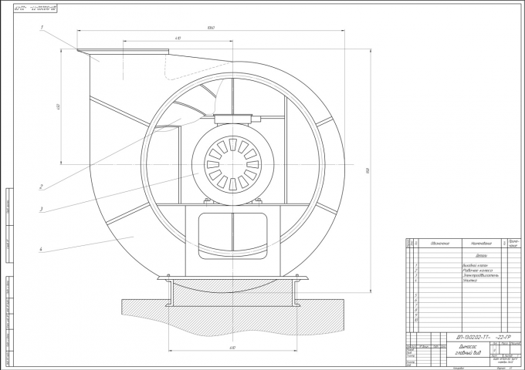Click the "Наименование" column header

(482, 244)
